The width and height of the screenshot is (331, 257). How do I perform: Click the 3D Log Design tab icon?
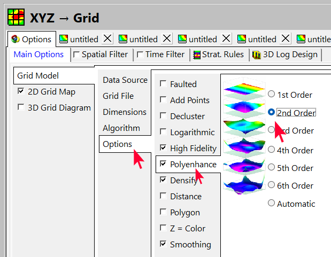[x=256, y=54]
